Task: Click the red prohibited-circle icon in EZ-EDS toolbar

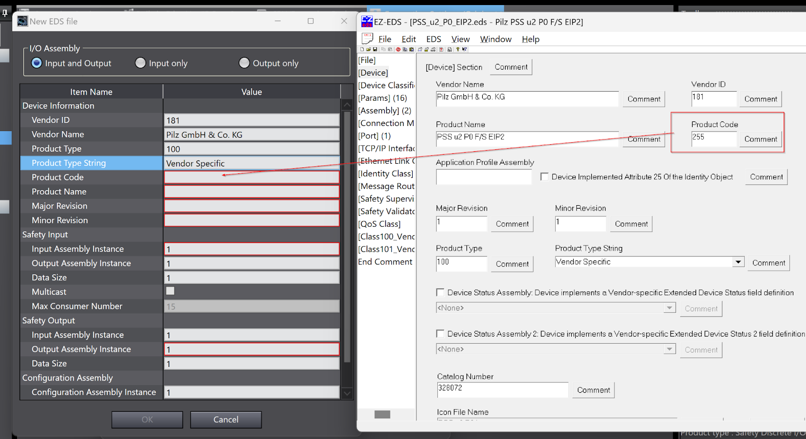Action: point(398,49)
